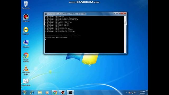Open the Recycle Bin desktop icon
Screen dimensions: 169x95
click(x=26, y=5)
